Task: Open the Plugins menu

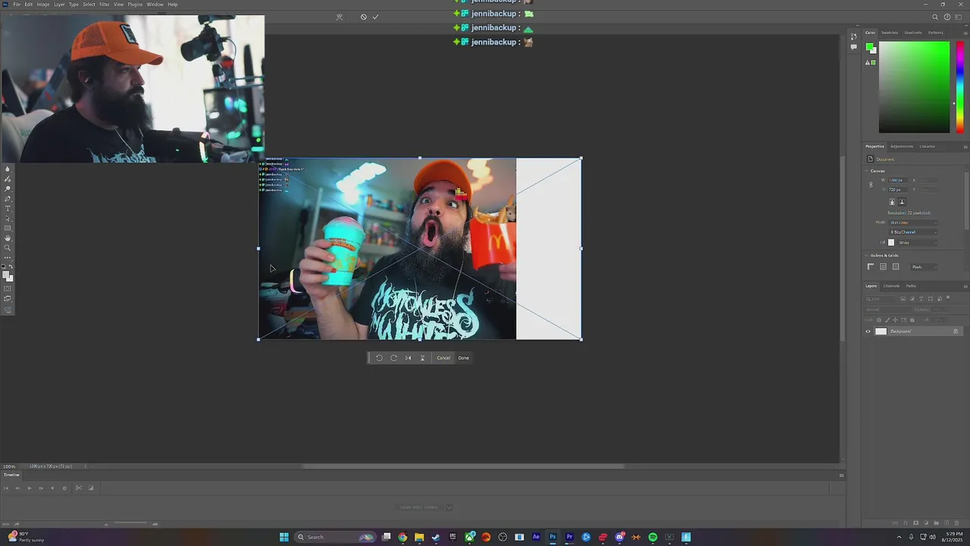Action: (135, 5)
